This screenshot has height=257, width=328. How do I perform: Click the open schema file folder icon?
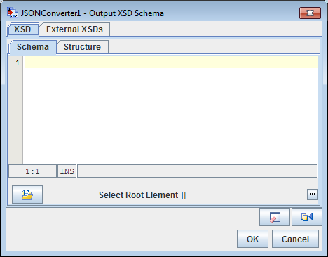pyautogui.click(x=27, y=195)
